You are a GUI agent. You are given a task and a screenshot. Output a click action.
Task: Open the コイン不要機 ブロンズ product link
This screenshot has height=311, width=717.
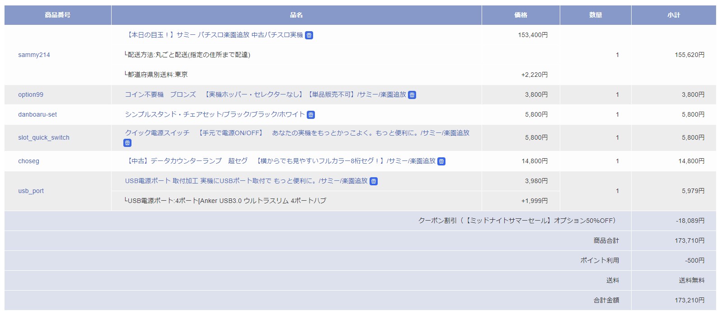[265, 94]
